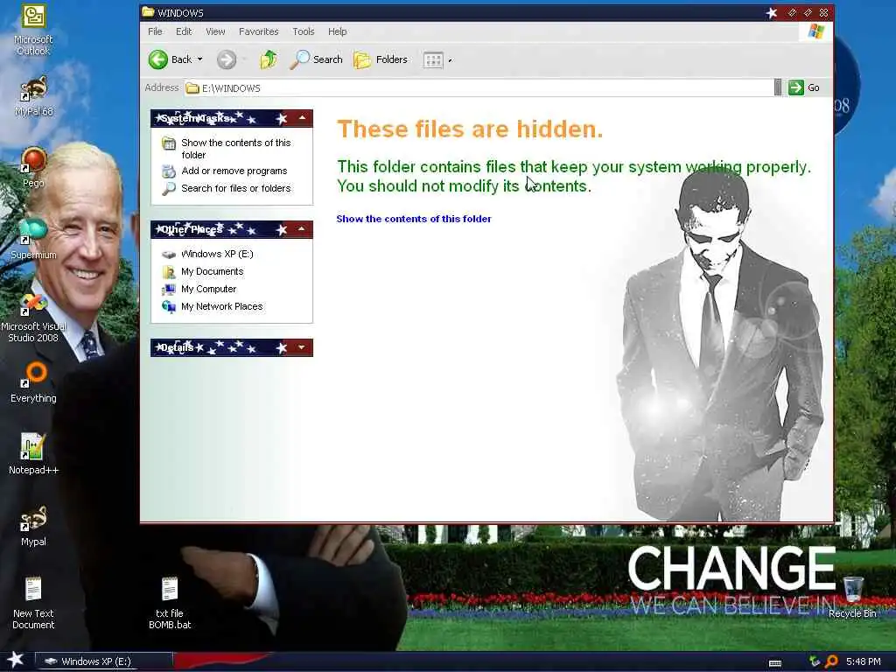Viewport: 896px width, 672px height.
Task: Collapse the System Tasks panel
Action: 302,118
